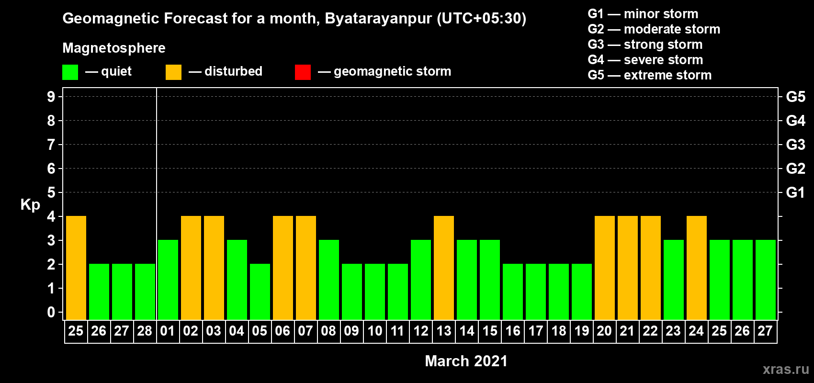Click the '— geomagnetic storm' legend text

pos(384,72)
